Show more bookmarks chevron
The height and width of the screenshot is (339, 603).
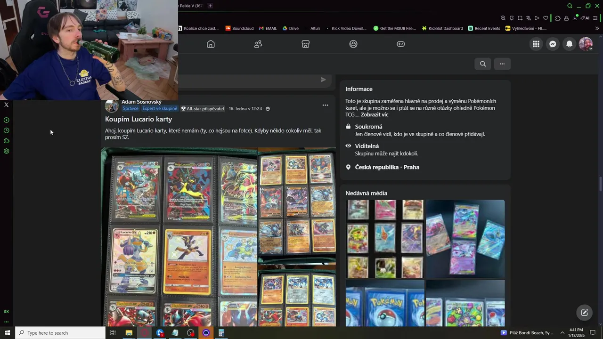[x=597, y=28]
